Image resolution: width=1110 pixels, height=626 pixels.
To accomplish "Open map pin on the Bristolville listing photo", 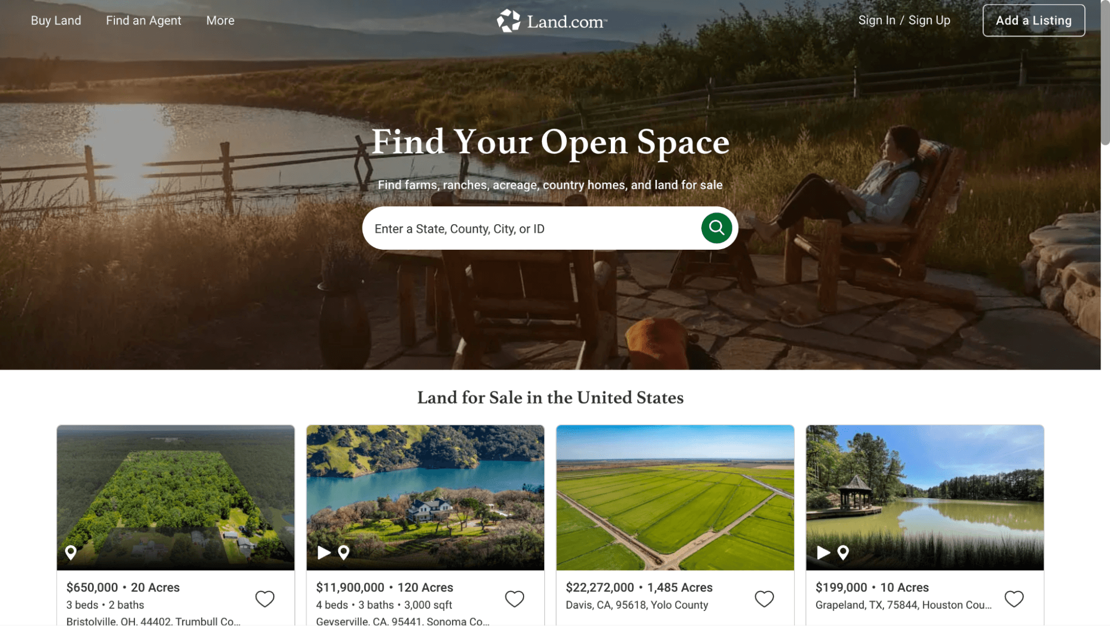I will [71, 553].
